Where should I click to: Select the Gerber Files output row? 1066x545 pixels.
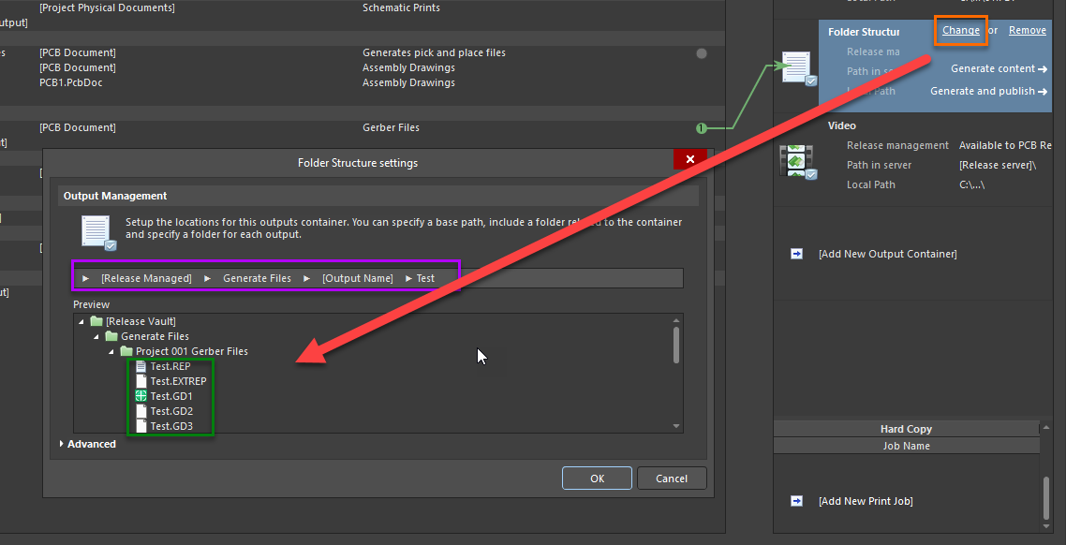[391, 127]
